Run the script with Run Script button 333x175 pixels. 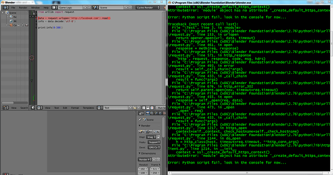pos(161,108)
